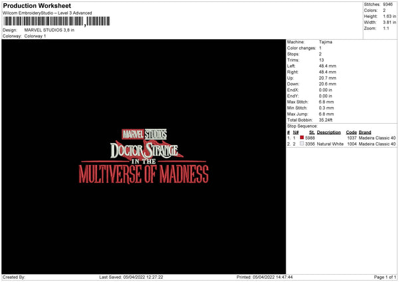Click the design name MARVEL STUDIOS 3,8 in
Screen dimensions: 399x282
(x=49, y=30)
